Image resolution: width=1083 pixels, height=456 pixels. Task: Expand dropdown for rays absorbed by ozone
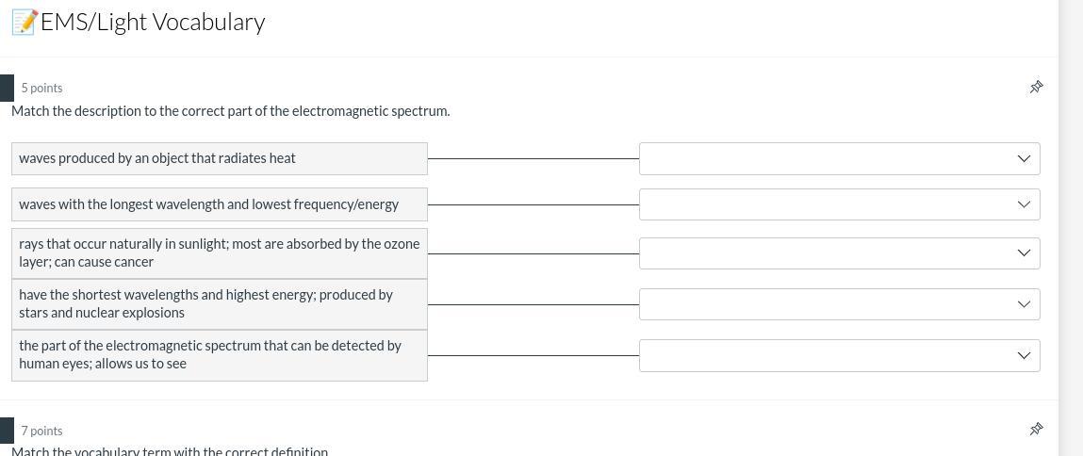(x=839, y=252)
